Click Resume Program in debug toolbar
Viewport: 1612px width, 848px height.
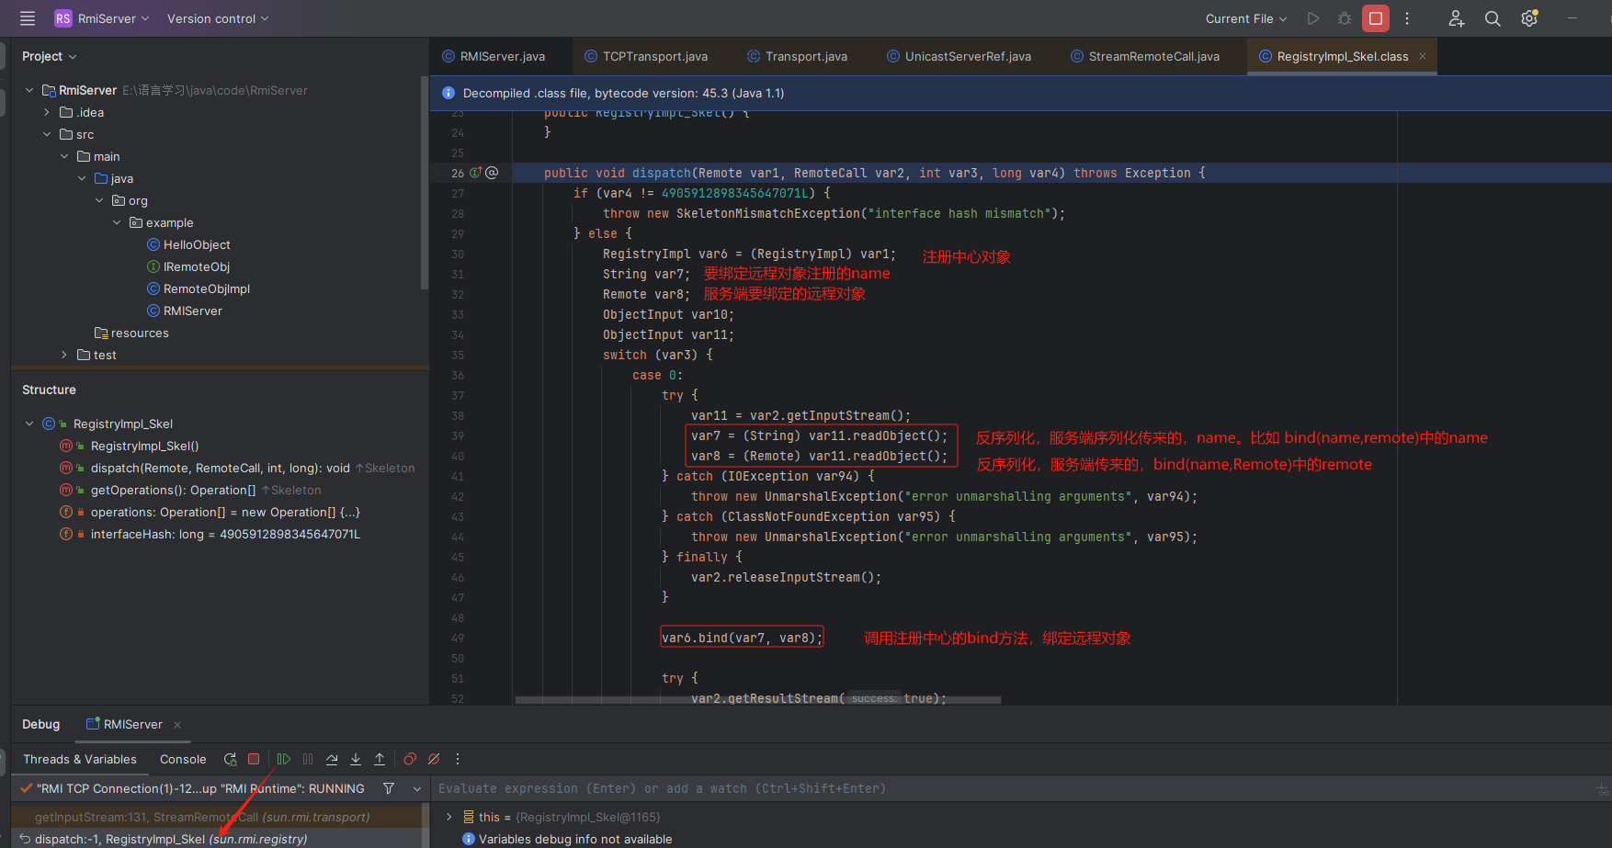[x=283, y=759]
